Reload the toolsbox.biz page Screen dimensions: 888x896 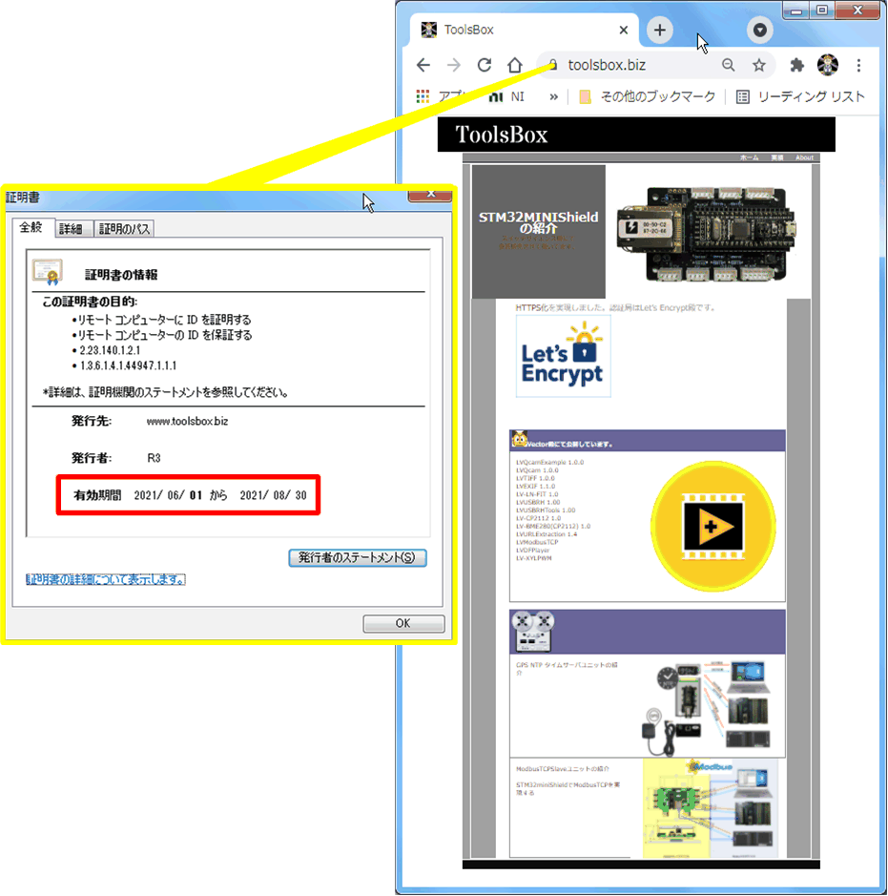pos(485,65)
